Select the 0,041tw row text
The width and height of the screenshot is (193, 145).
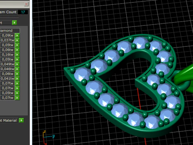tap(7, 79)
